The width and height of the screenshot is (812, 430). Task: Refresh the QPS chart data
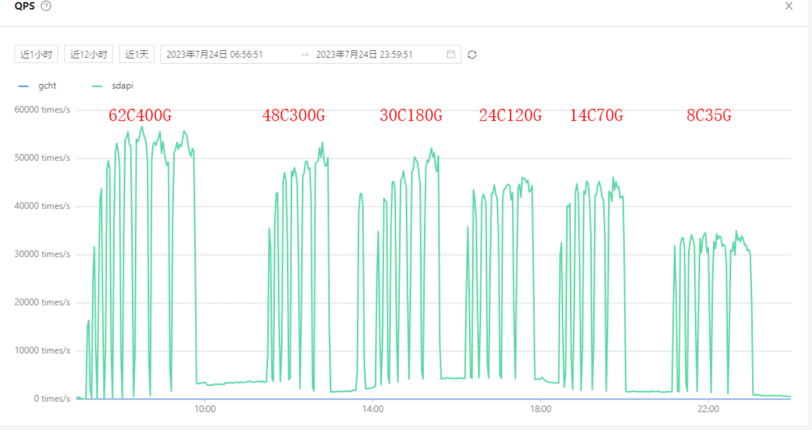[472, 54]
